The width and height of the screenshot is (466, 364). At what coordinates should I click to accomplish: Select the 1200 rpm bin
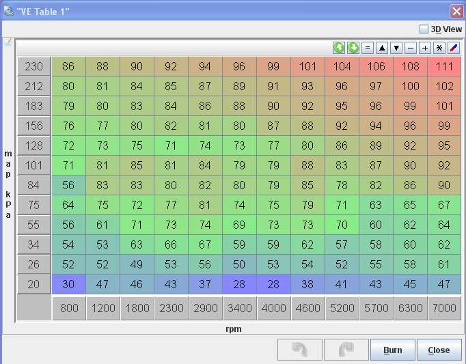[x=103, y=308]
